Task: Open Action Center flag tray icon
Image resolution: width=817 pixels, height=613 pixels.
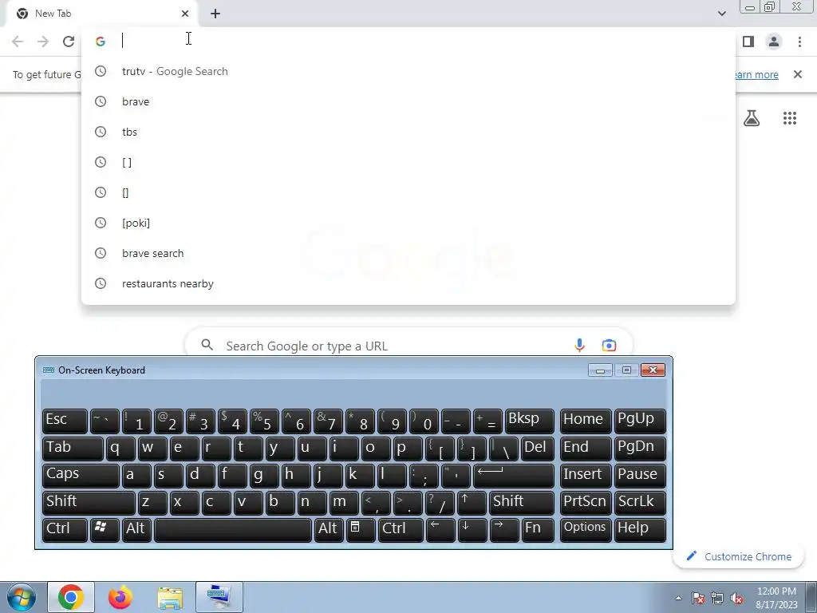Action: tap(698, 599)
